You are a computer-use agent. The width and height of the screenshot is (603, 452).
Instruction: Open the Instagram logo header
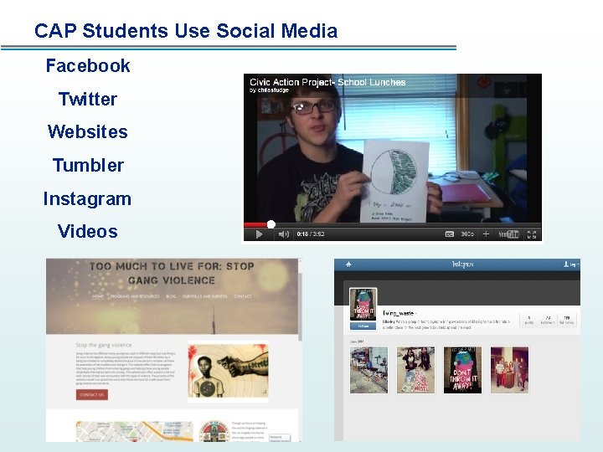coord(462,264)
